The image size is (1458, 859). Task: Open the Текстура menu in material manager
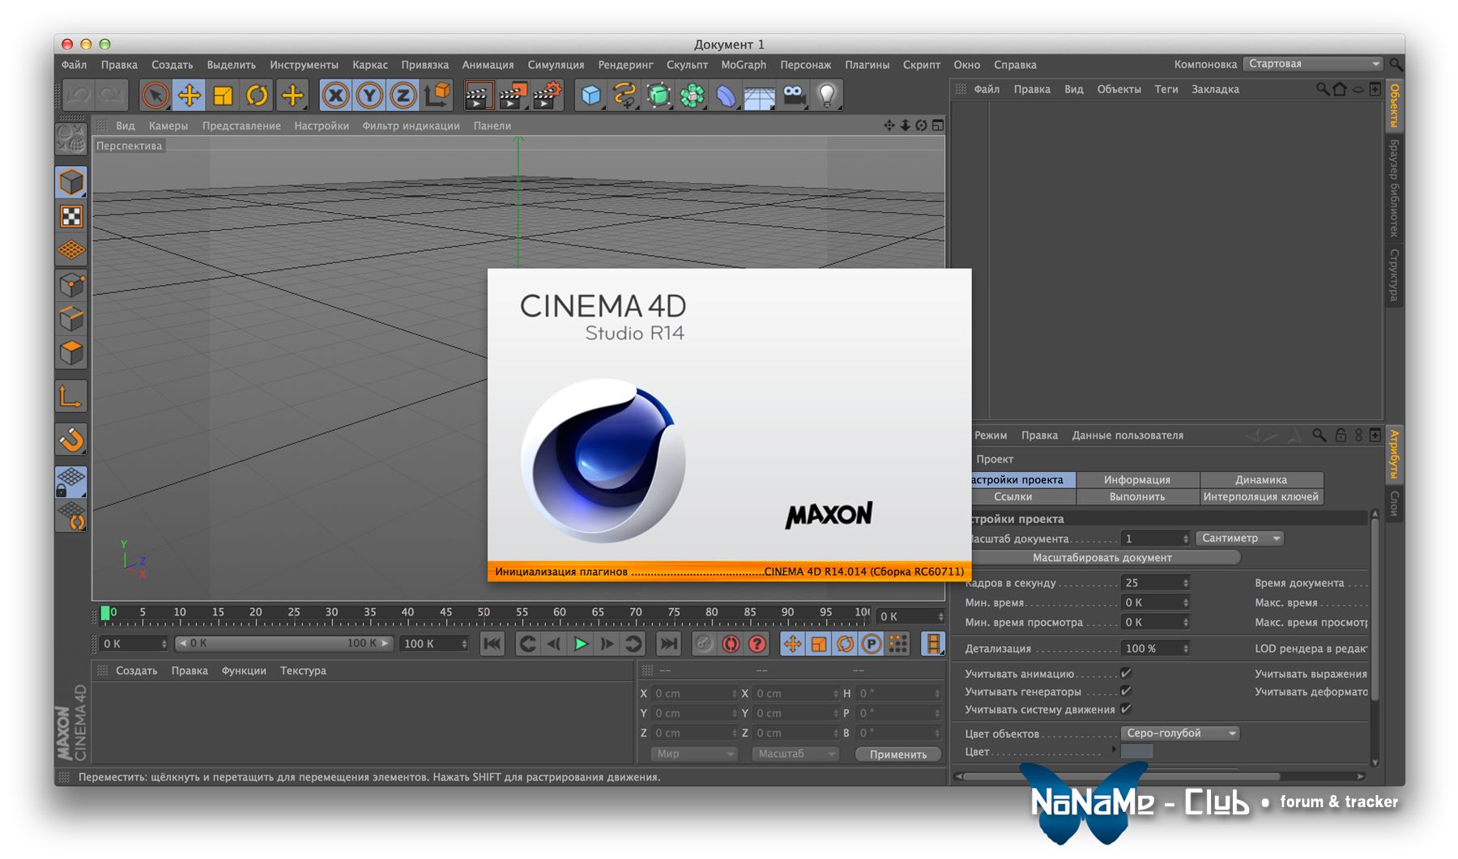tap(303, 671)
